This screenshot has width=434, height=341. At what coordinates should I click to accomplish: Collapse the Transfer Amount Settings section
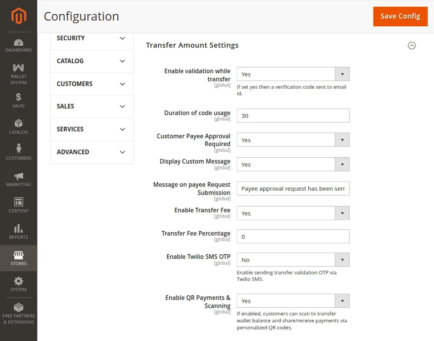(412, 45)
